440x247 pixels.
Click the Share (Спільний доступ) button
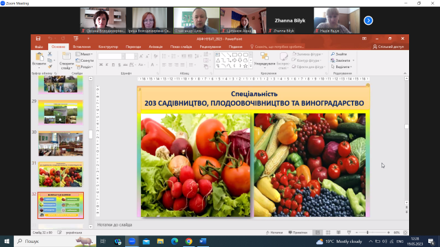tap(388, 47)
